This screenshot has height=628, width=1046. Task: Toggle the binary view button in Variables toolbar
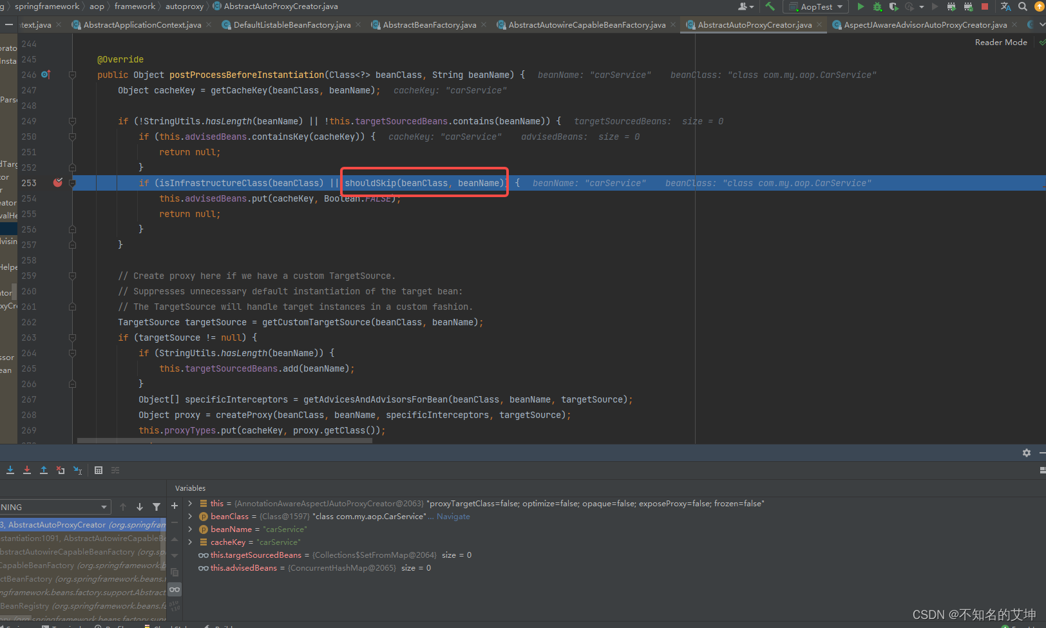point(175,605)
